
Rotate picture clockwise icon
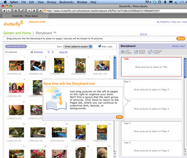click(x=53, y=52)
